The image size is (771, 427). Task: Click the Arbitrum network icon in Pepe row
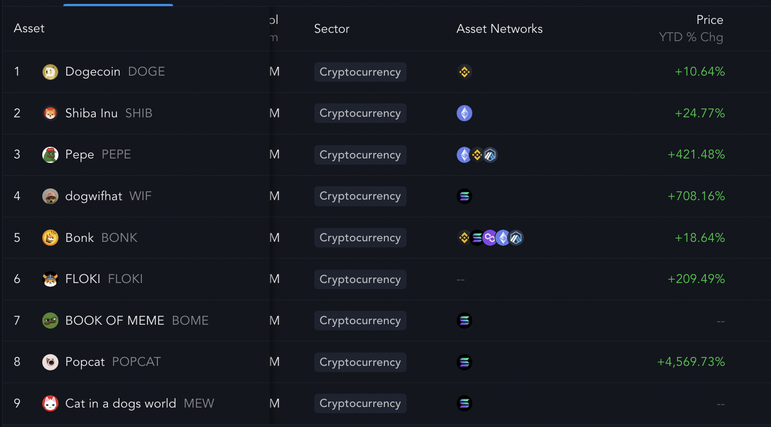point(490,155)
